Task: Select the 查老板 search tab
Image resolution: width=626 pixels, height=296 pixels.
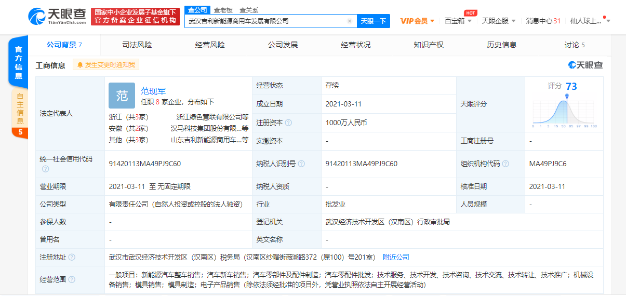Action: [x=223, y=10]
